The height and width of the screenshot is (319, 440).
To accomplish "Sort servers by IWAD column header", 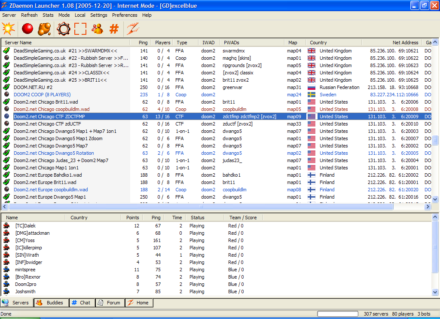I will (209, 43).
